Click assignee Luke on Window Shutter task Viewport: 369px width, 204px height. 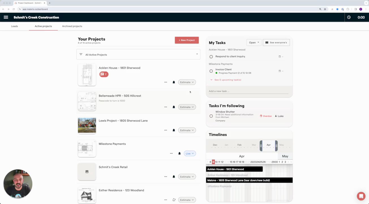[x=279, y=116]
